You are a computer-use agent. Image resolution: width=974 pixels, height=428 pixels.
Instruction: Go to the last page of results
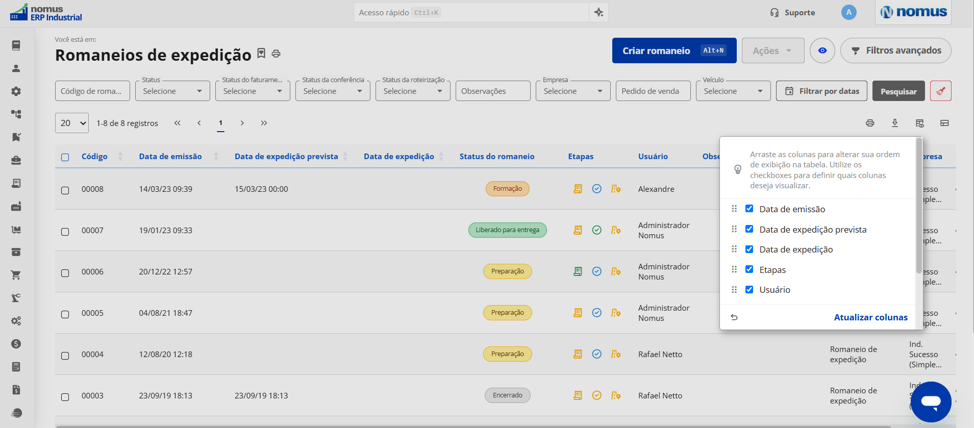coord(264,123)
